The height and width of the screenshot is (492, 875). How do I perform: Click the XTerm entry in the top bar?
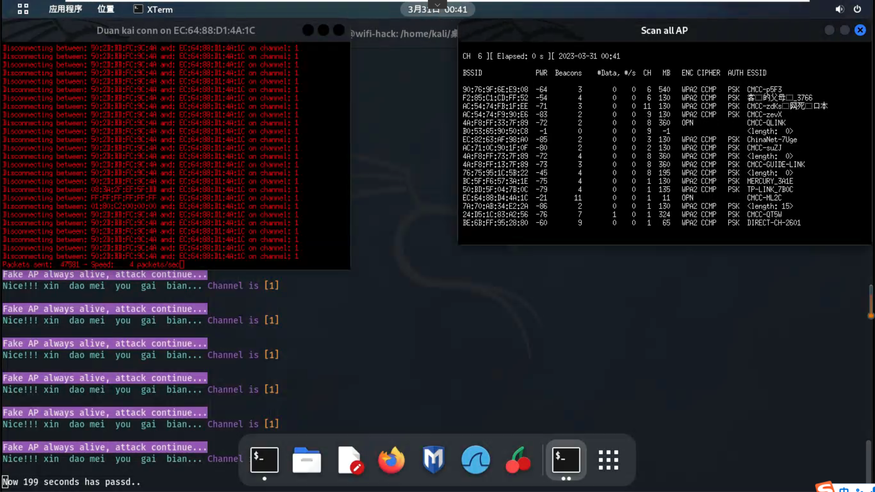tap(152, 9)
